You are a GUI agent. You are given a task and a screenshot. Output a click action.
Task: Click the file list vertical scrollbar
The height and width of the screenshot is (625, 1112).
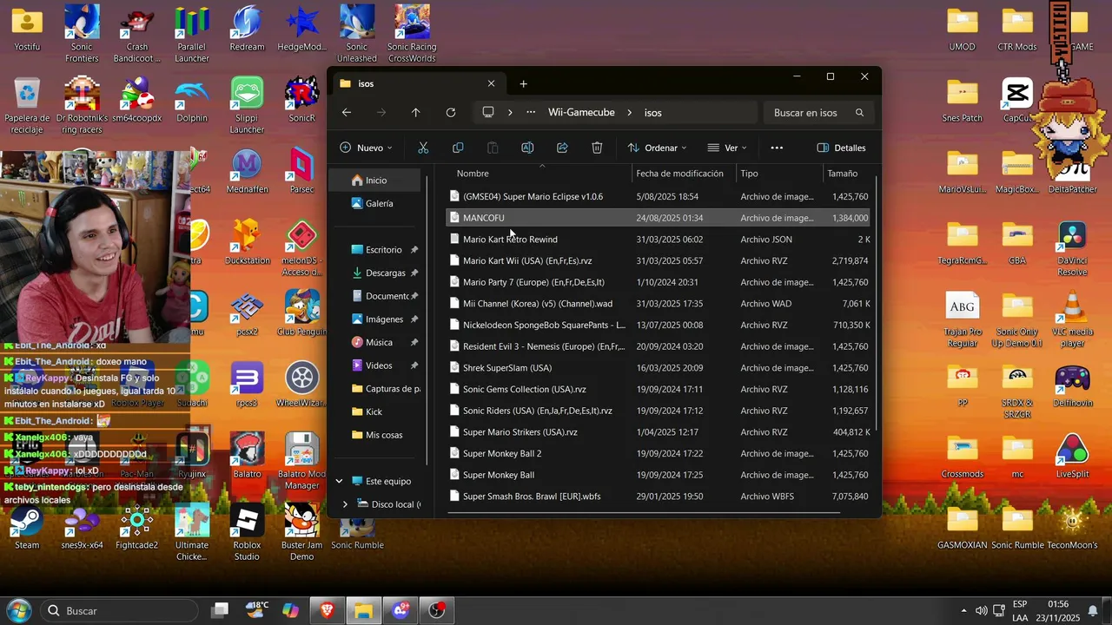[876, 304]
